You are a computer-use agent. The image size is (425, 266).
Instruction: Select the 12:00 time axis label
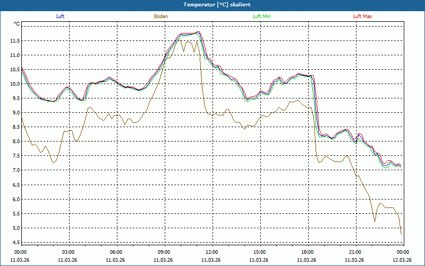pos(212,252)
